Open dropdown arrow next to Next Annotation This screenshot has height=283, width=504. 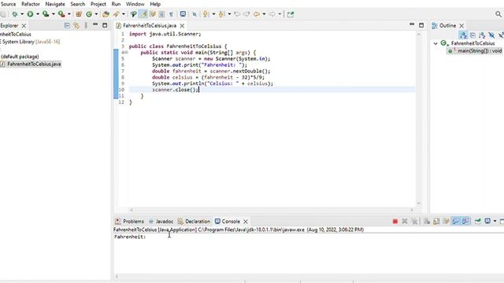point(213,14)
